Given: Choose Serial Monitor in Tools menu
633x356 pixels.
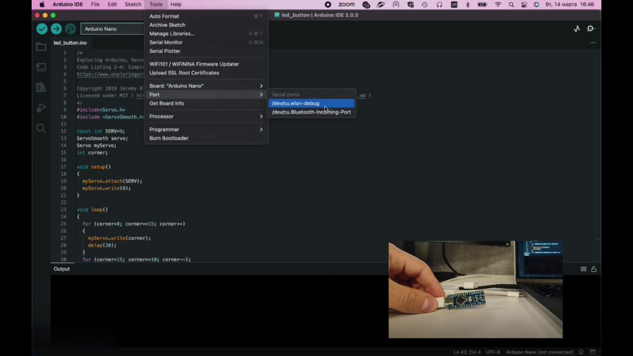Looking at the screenshot, I should click(x=206, y=43).
